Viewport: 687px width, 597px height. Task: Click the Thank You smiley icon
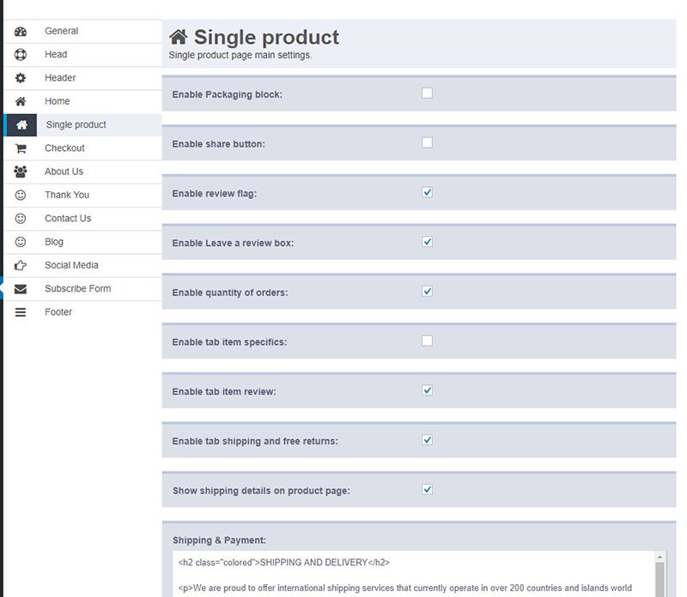click(x=21, y=196)
